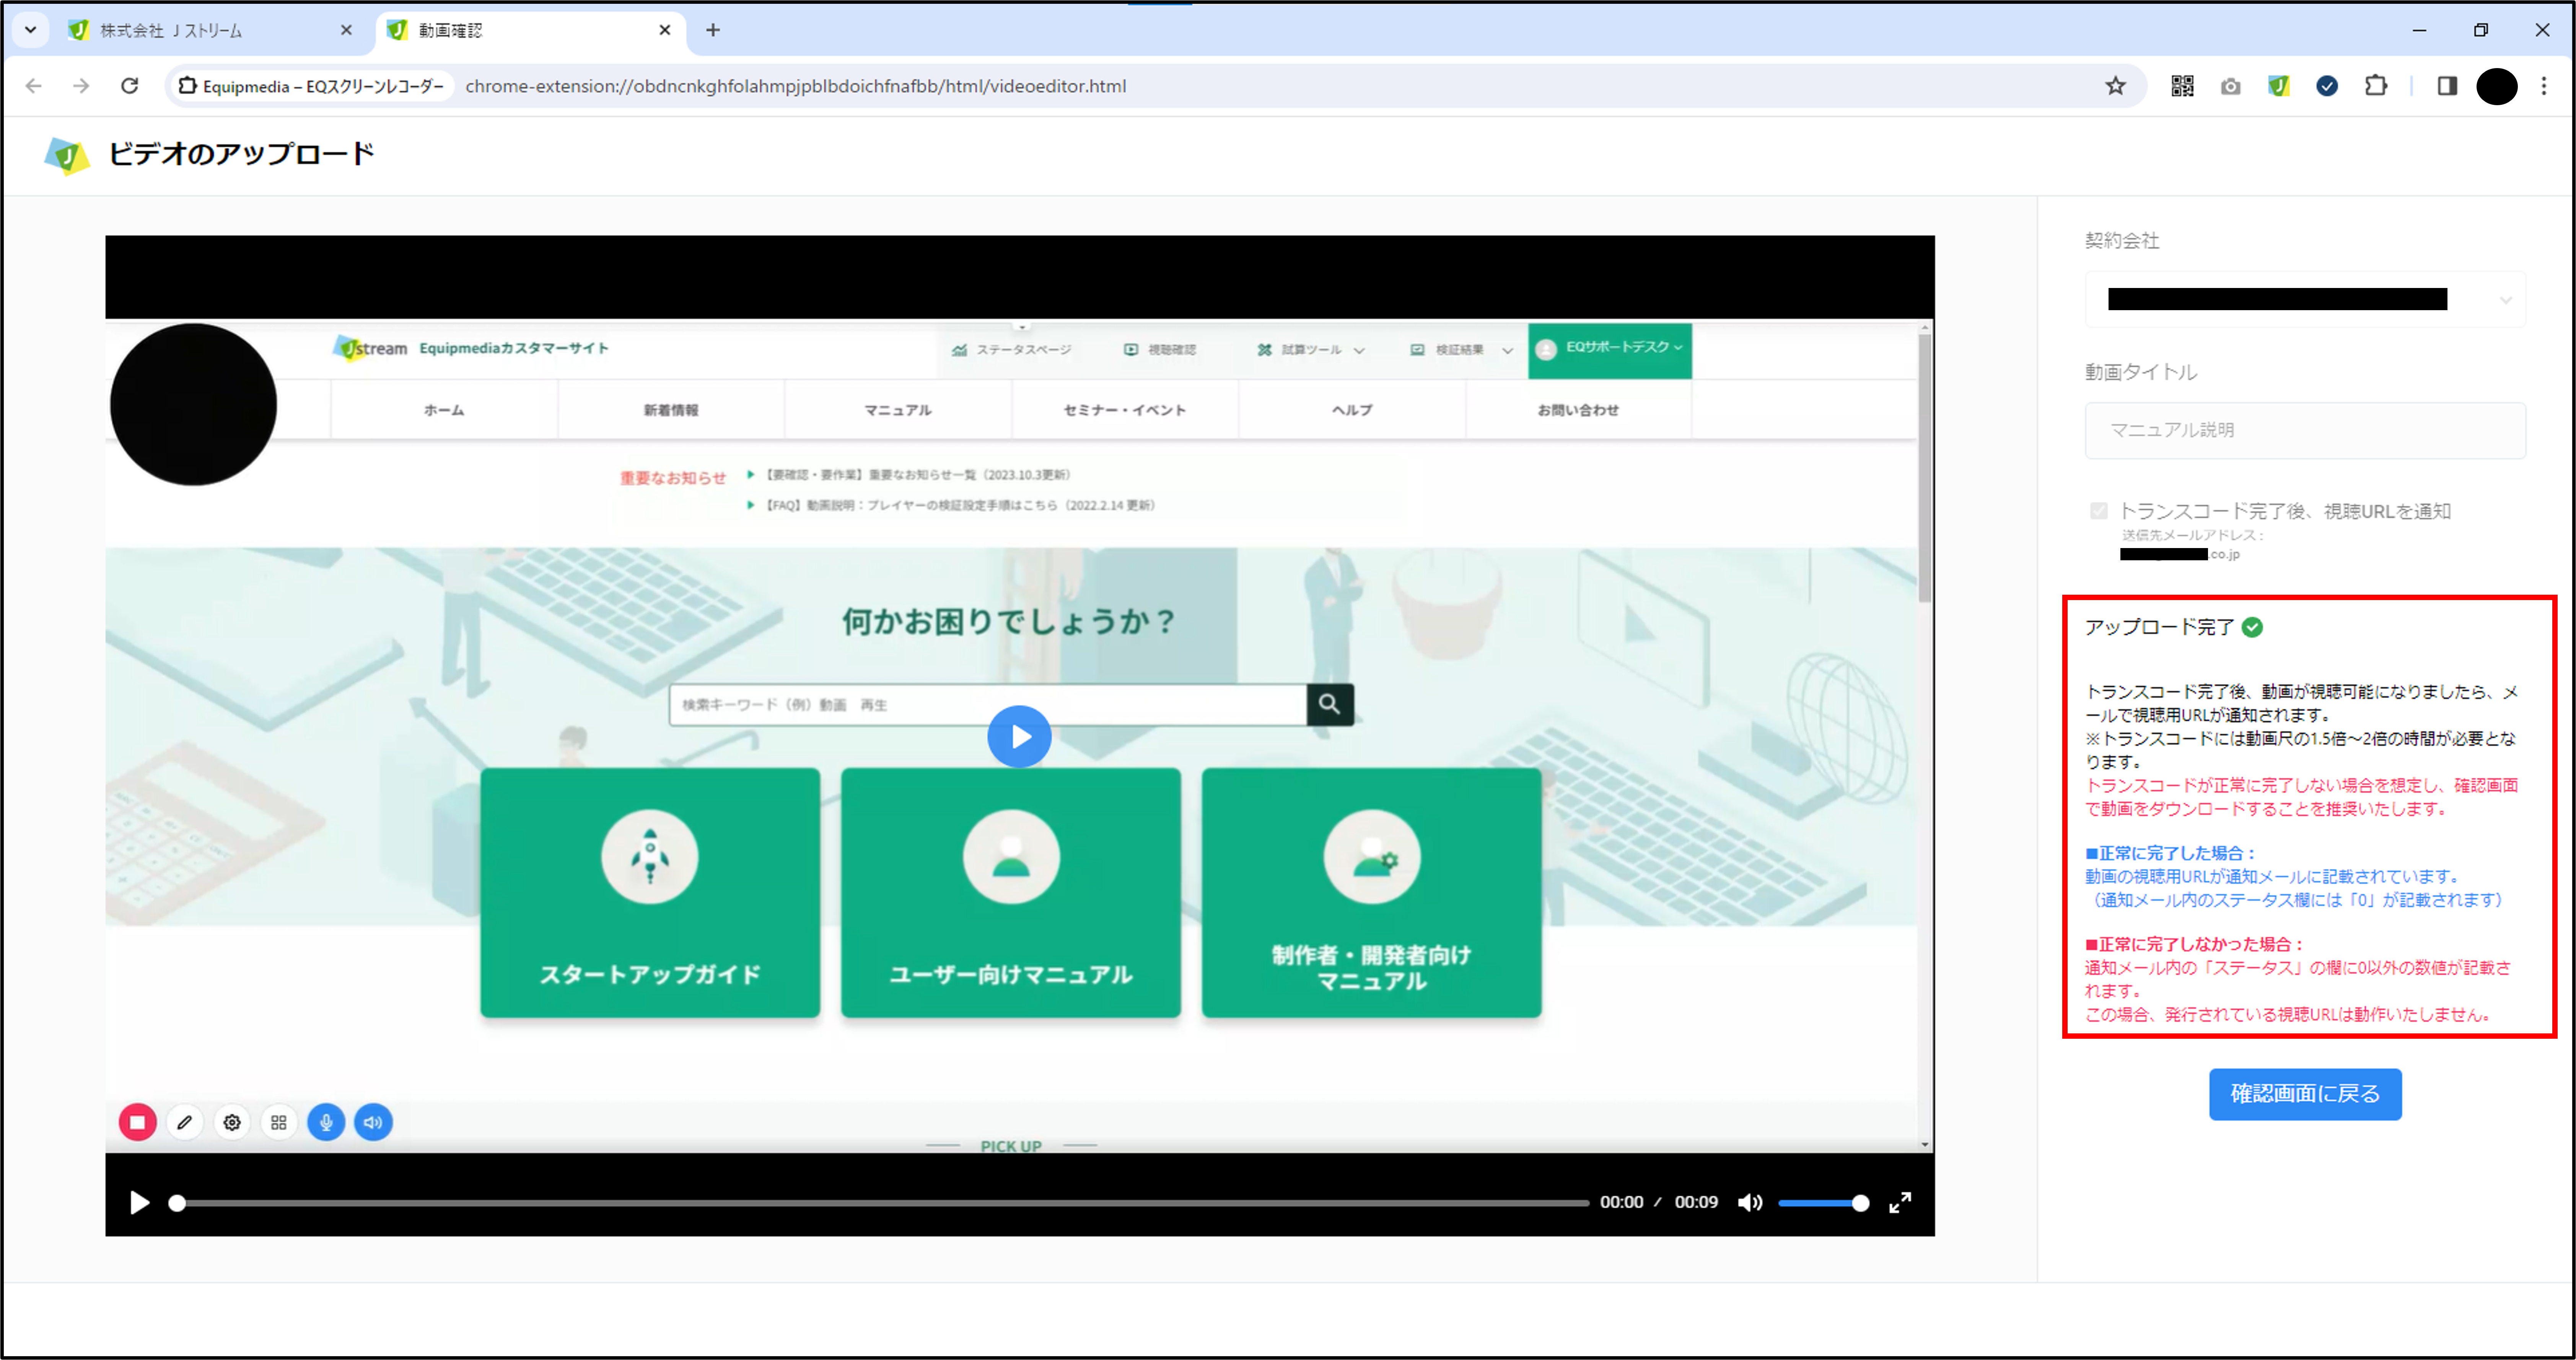Image resolution: width=2576 pixels, height=1360 pixels.
Task: Click the blue checkmark extension icon
Action: coord(2327,86)
